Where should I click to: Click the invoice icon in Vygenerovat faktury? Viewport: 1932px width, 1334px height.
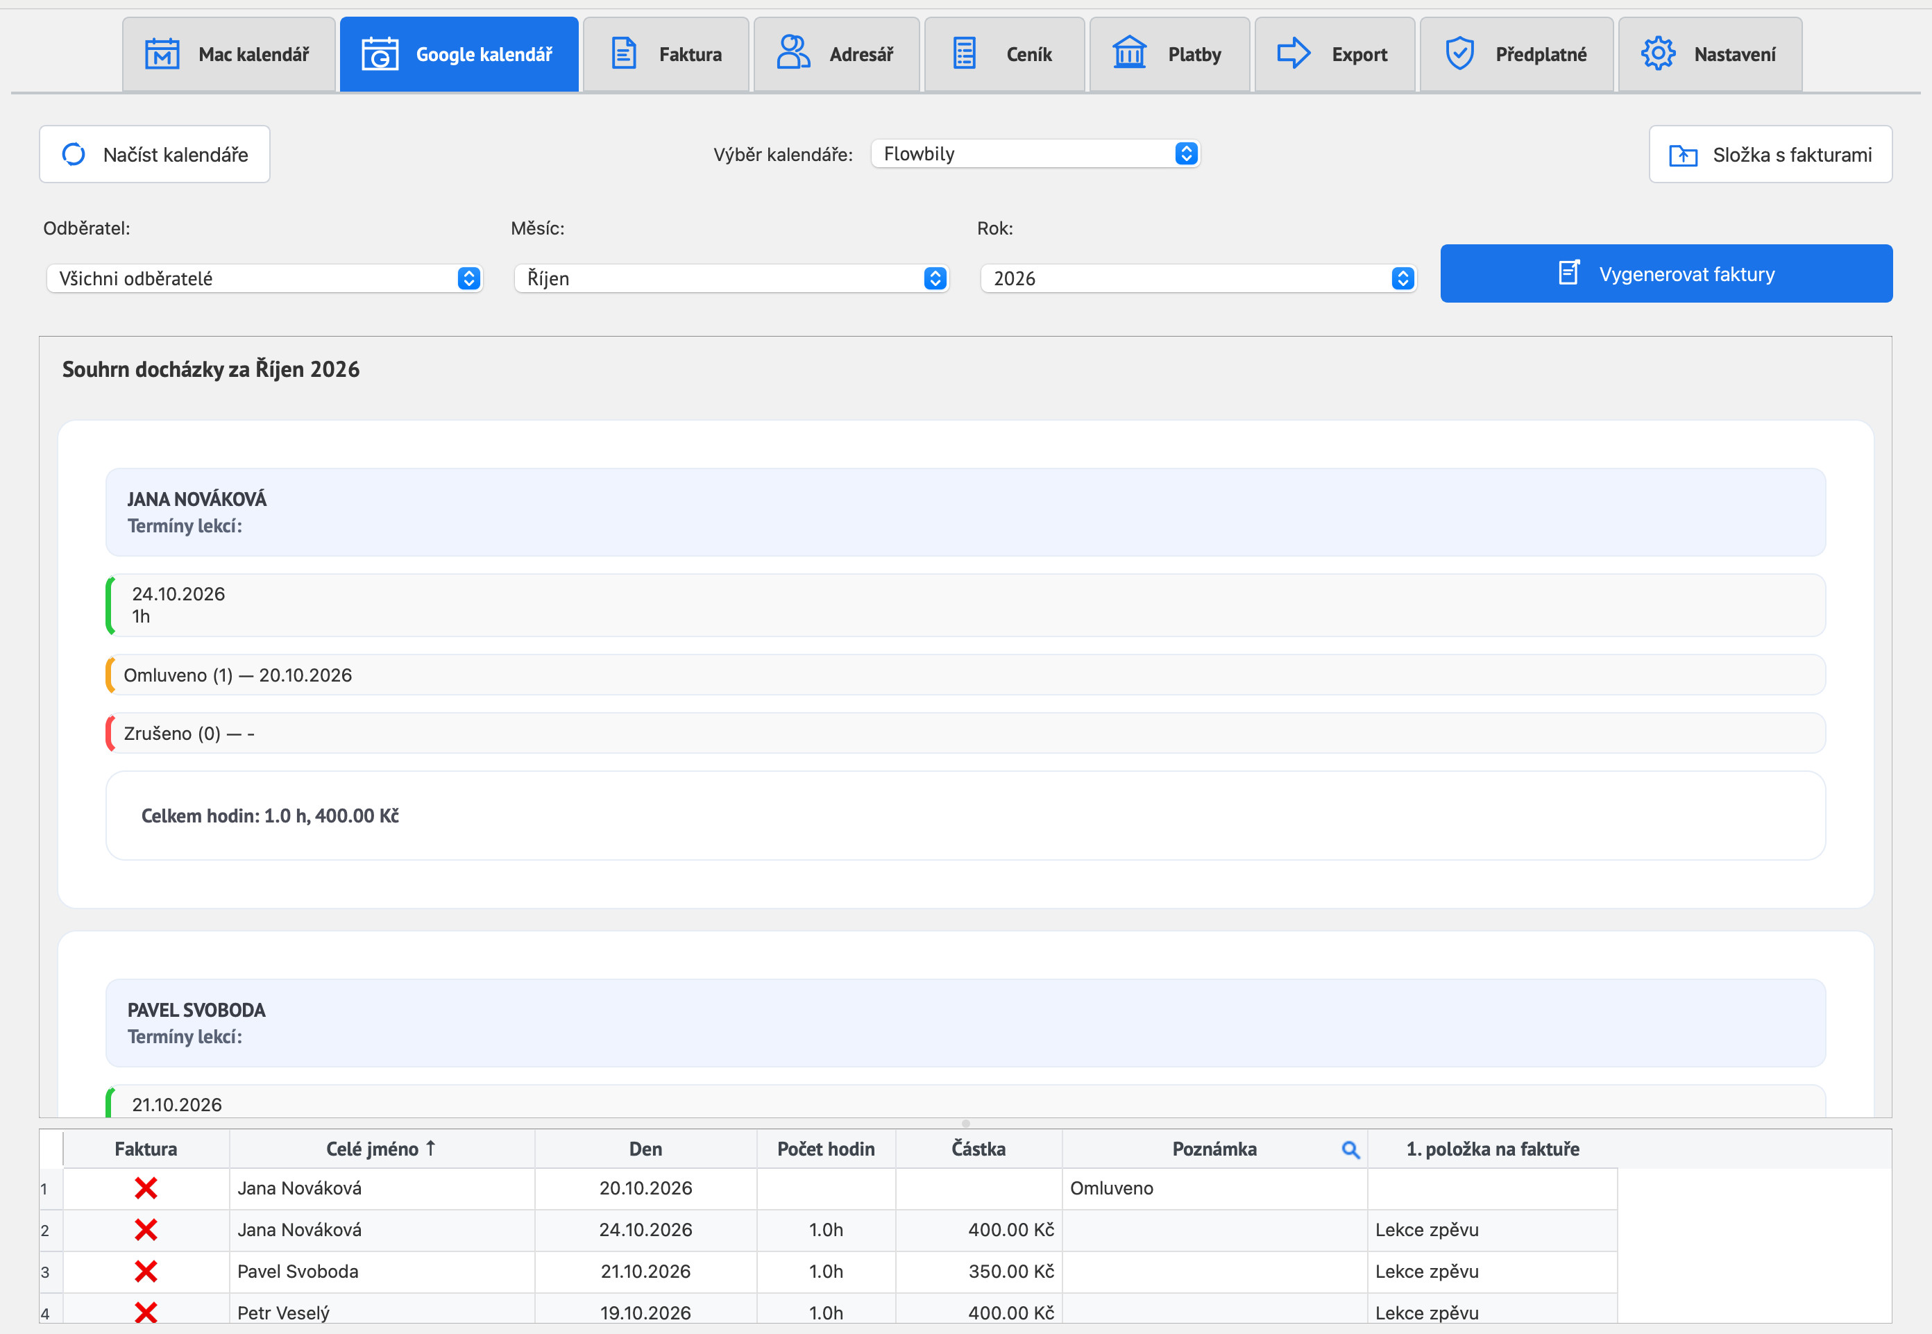[1569, 273]
